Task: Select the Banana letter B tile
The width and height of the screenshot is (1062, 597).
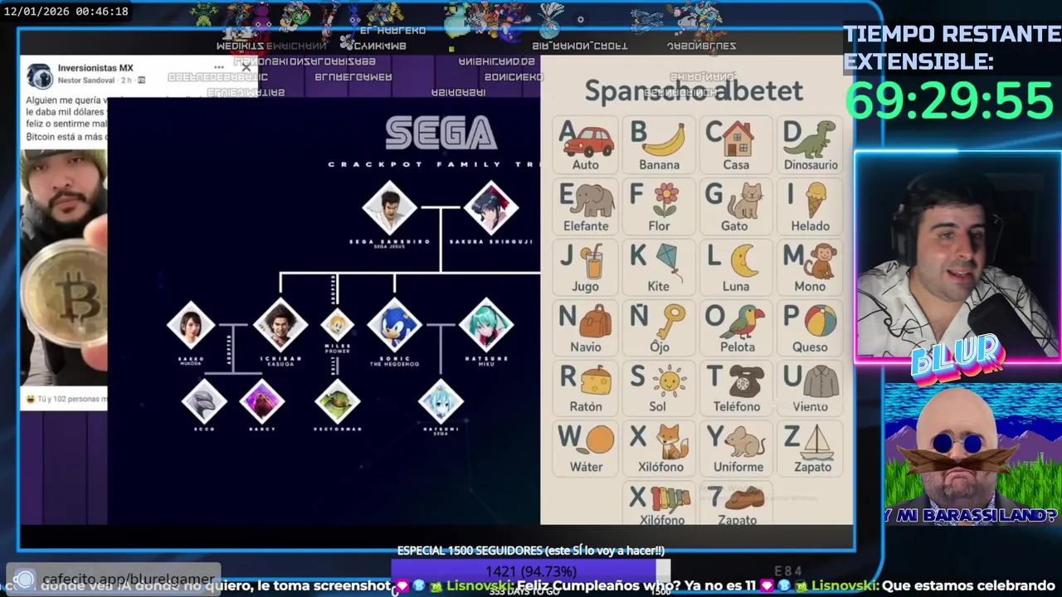Action: (660, 145)
